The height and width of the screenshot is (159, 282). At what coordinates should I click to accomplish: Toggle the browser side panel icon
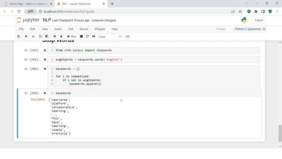pos(263,11)
